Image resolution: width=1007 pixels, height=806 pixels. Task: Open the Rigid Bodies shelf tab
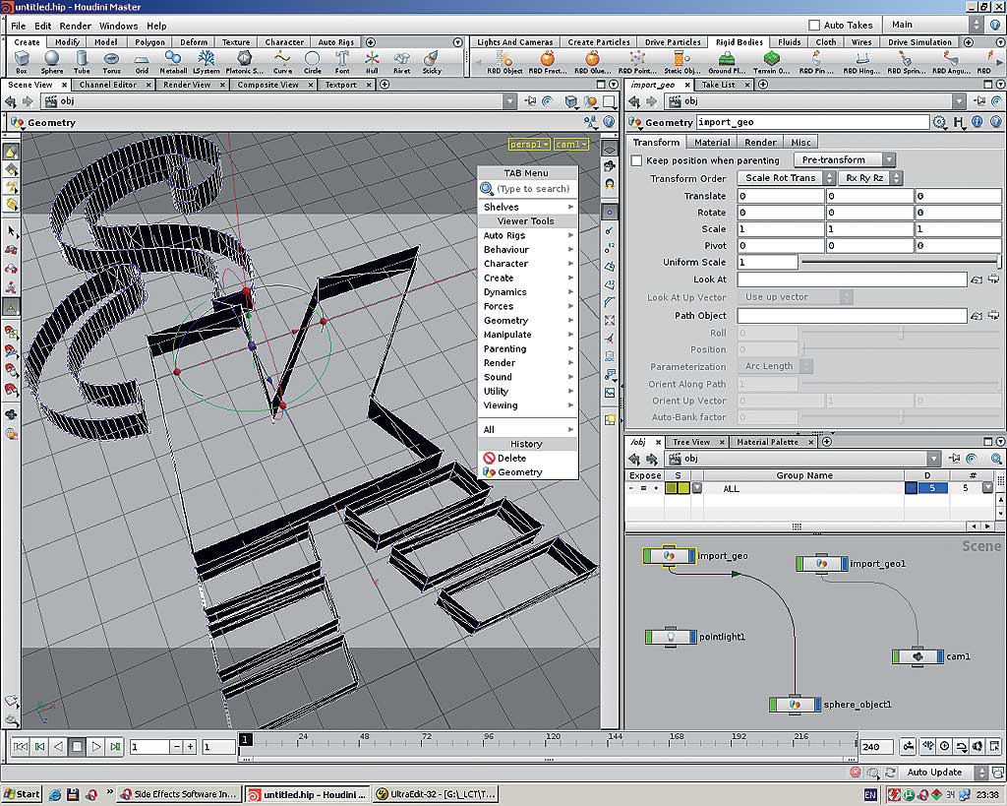coord(740,42)
